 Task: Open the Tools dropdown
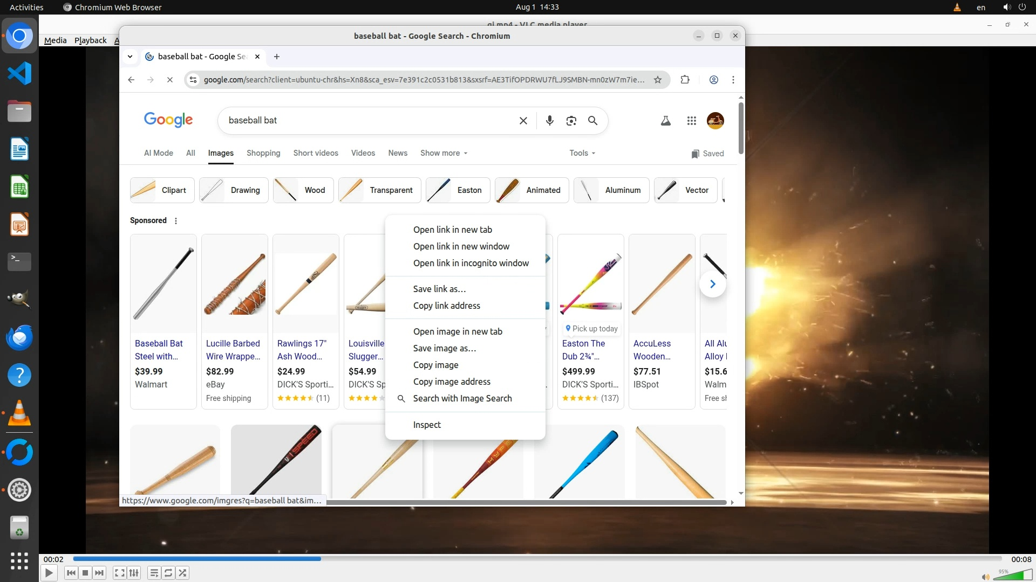coord(582,153)
